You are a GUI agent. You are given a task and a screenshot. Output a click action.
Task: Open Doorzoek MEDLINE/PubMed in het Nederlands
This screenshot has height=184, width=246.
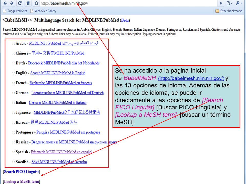64,63
